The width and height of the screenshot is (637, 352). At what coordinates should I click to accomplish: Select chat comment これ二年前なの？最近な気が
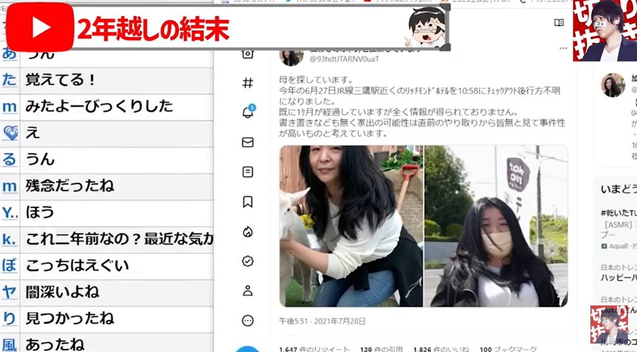coord(119,239)
